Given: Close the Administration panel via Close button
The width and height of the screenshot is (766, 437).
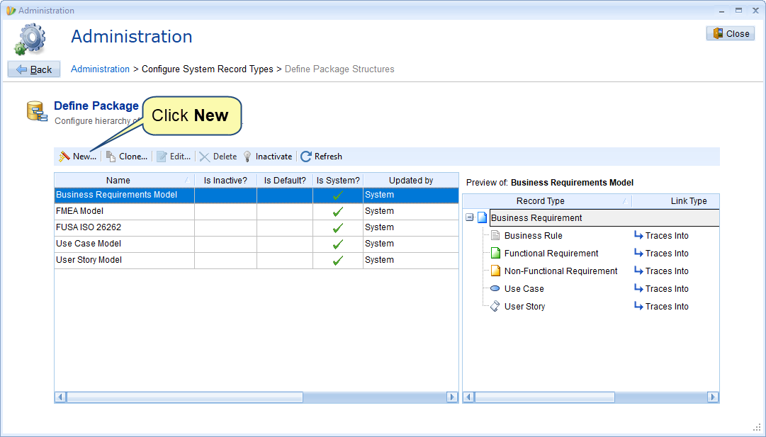Looking at the screenshot, I should pos(731,34).
